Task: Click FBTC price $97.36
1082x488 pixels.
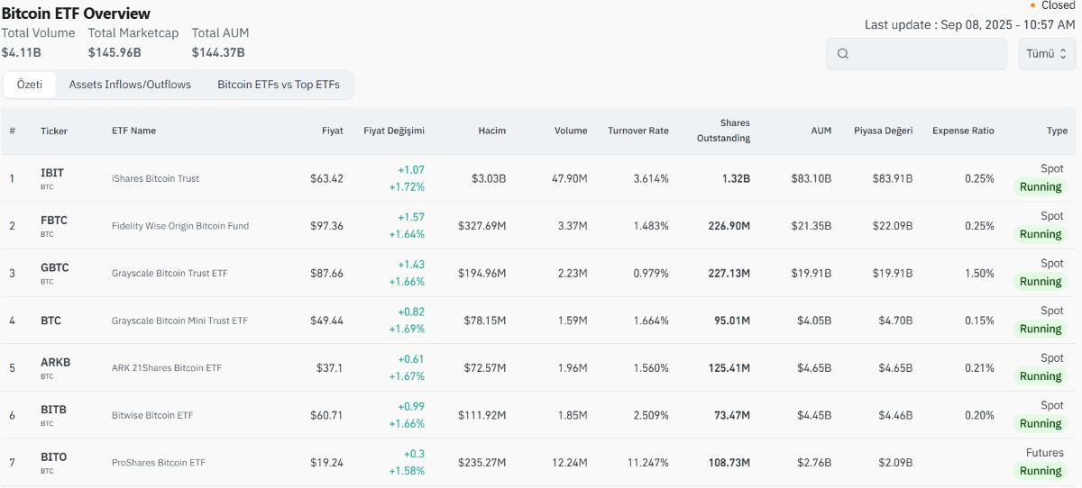Action: coord(326,225)
